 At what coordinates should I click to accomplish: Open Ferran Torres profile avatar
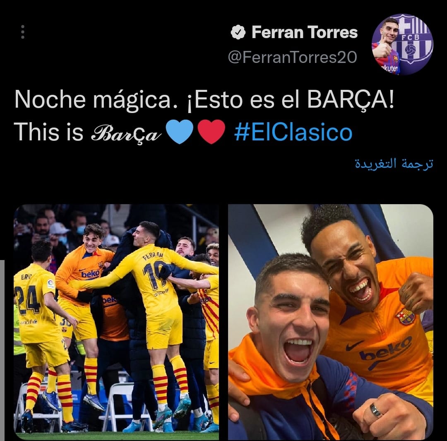pos(403,44)
